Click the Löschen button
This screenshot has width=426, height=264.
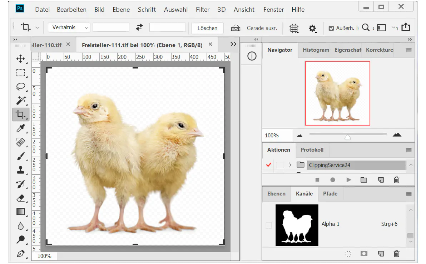click(x=207, y=28)
